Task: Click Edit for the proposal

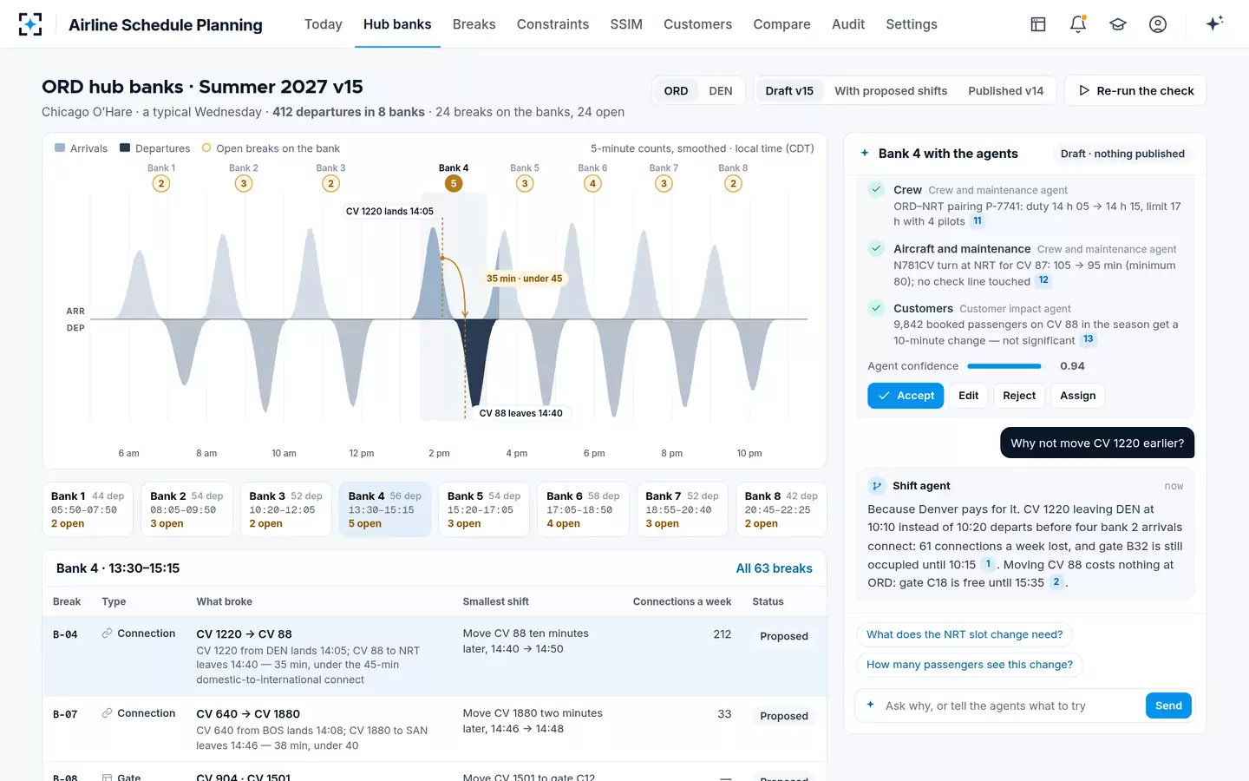Action: click(x=968, y=396)
